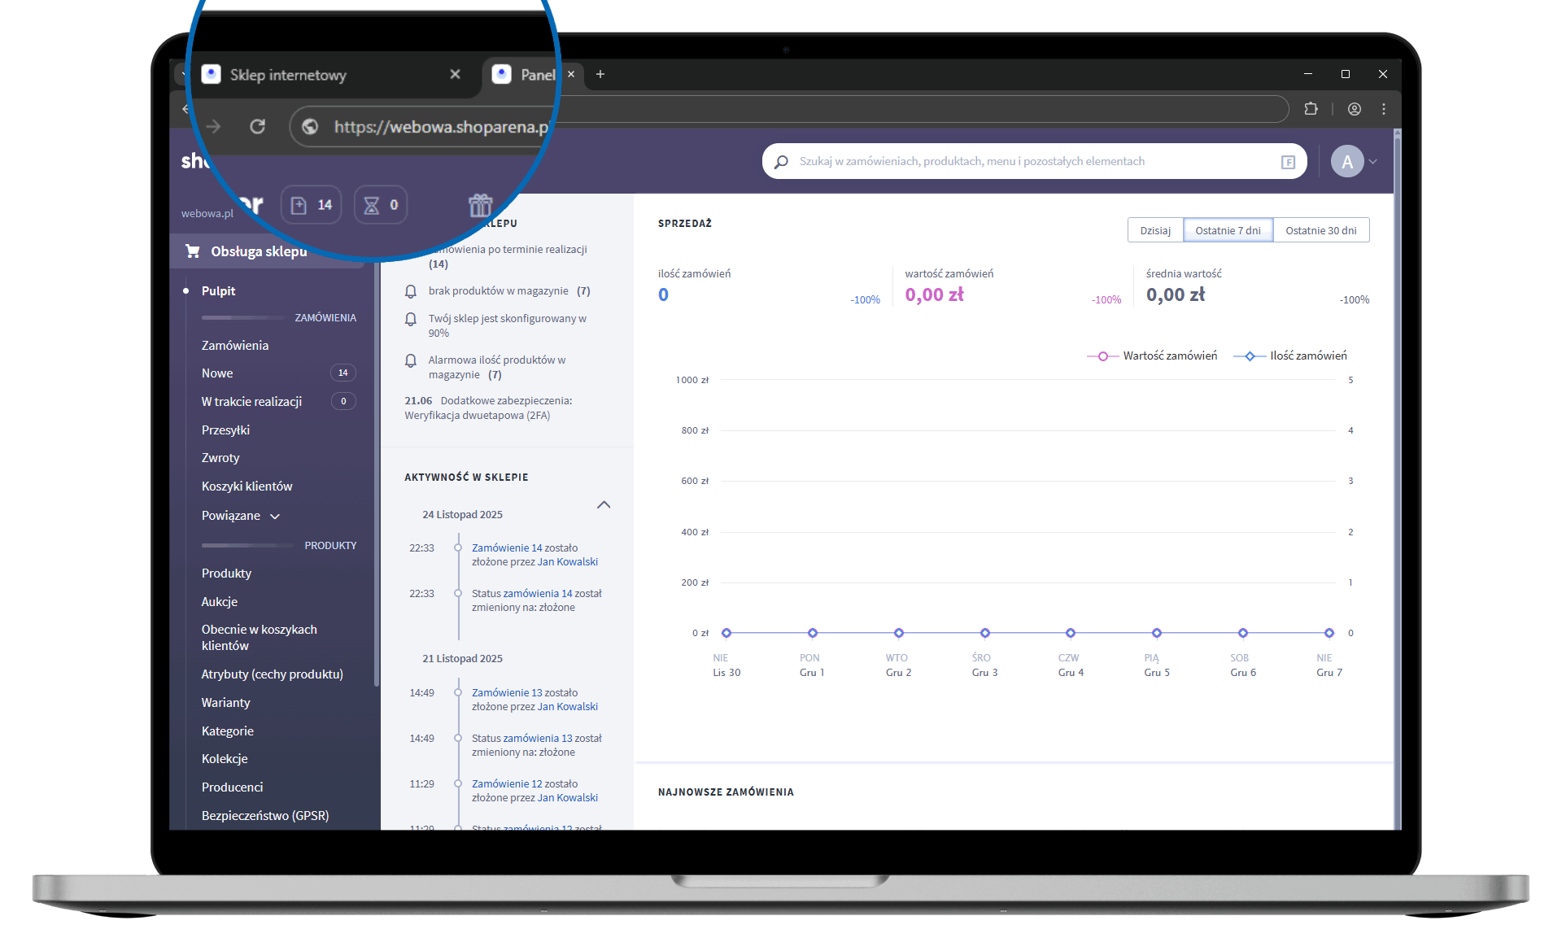Select the Ostatnie 30 dni period
The image size is (1562, 951).
point(1320,230)
